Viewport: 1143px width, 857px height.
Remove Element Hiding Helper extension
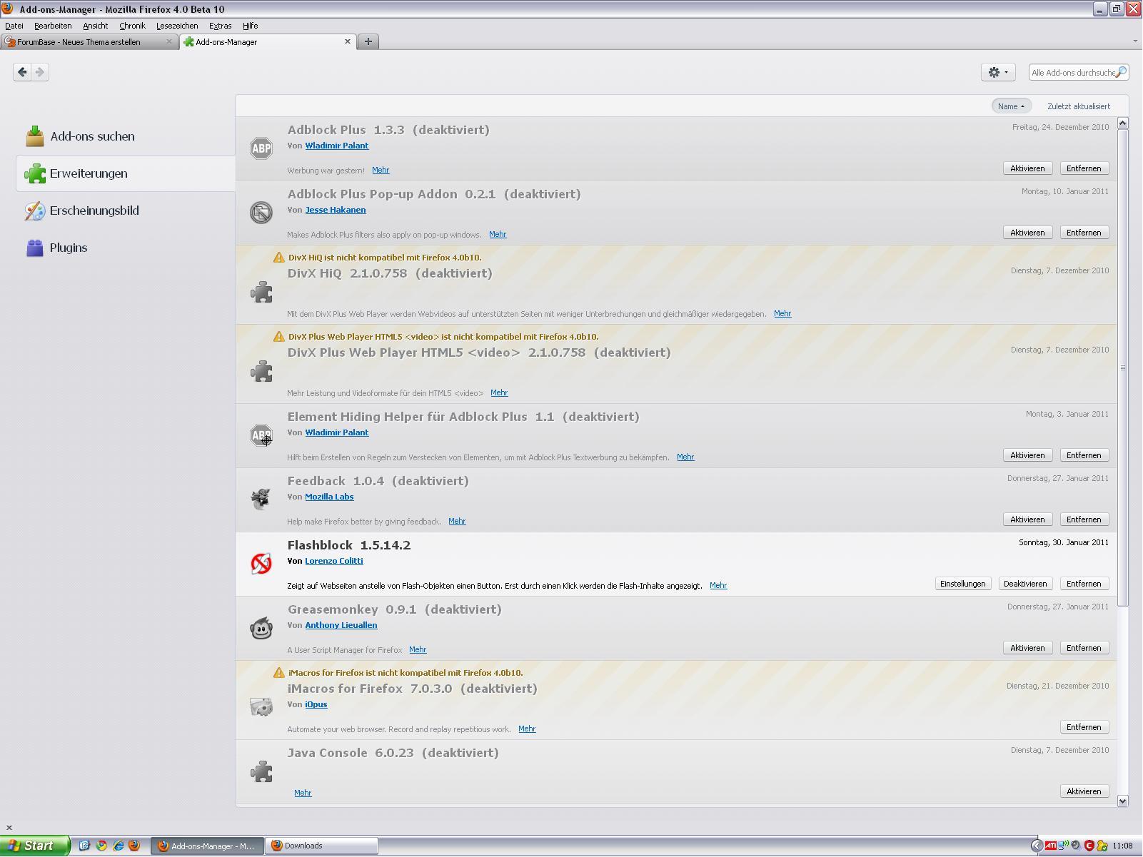tap(1084, 455)
